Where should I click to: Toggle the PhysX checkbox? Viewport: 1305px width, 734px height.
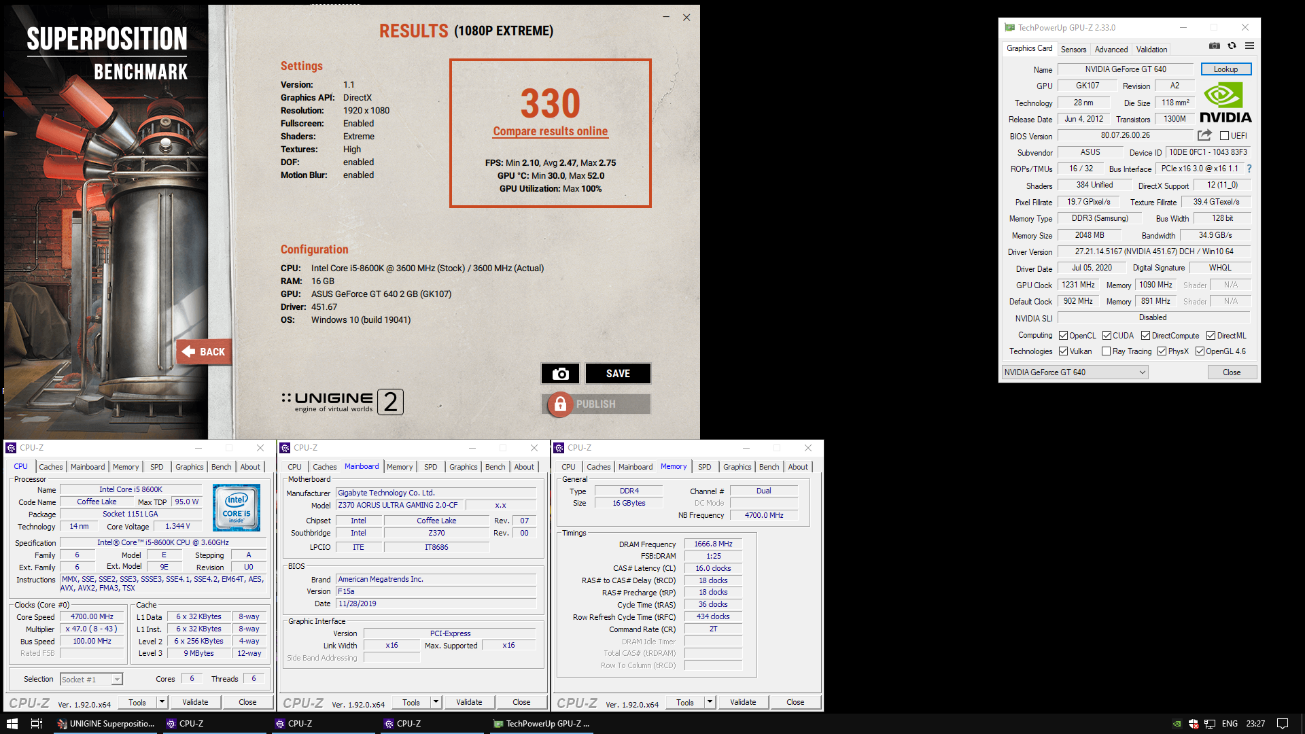[1162, 351]
